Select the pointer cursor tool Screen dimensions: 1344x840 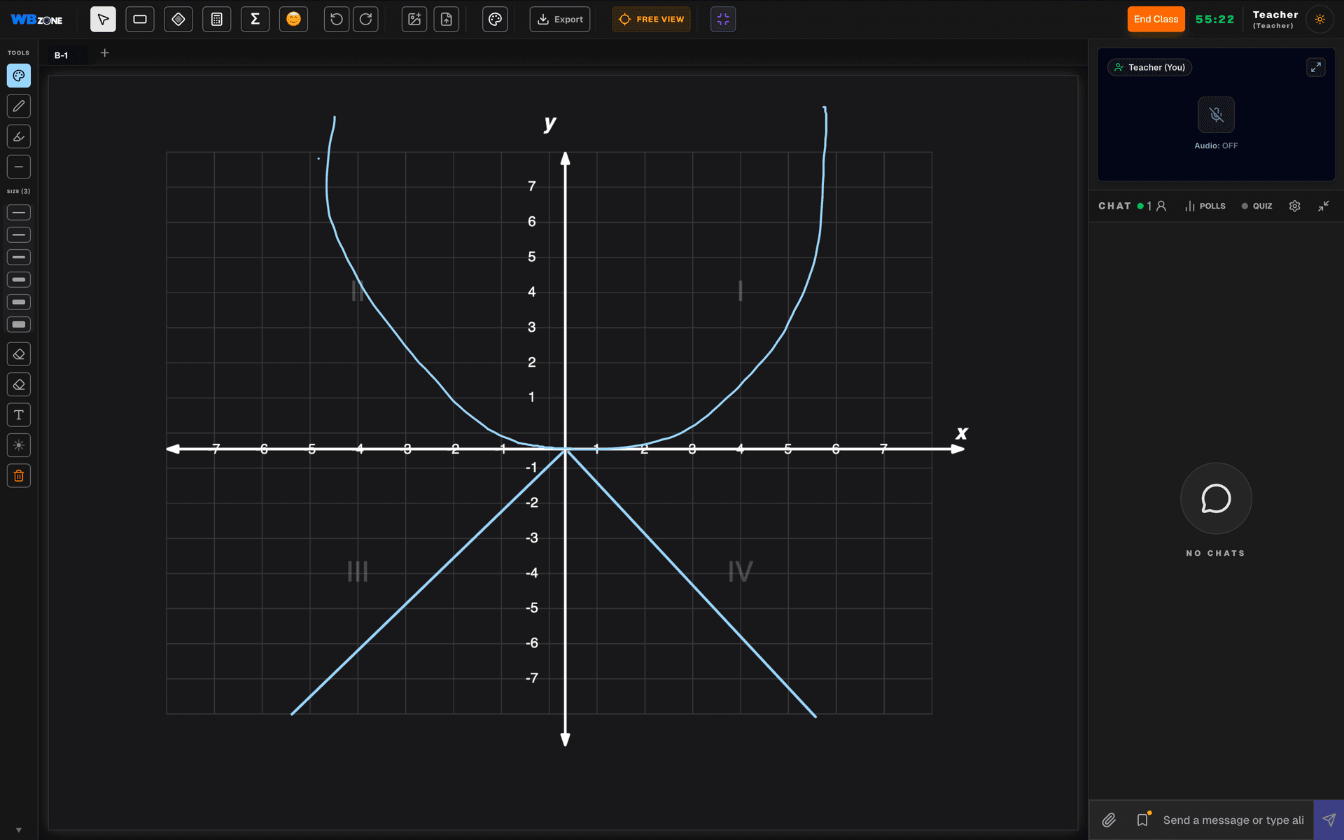click(x=103, y=19)
